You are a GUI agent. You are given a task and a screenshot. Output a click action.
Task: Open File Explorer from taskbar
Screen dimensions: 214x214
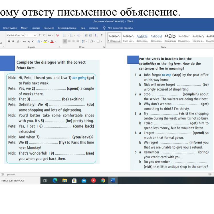point(64,180)
